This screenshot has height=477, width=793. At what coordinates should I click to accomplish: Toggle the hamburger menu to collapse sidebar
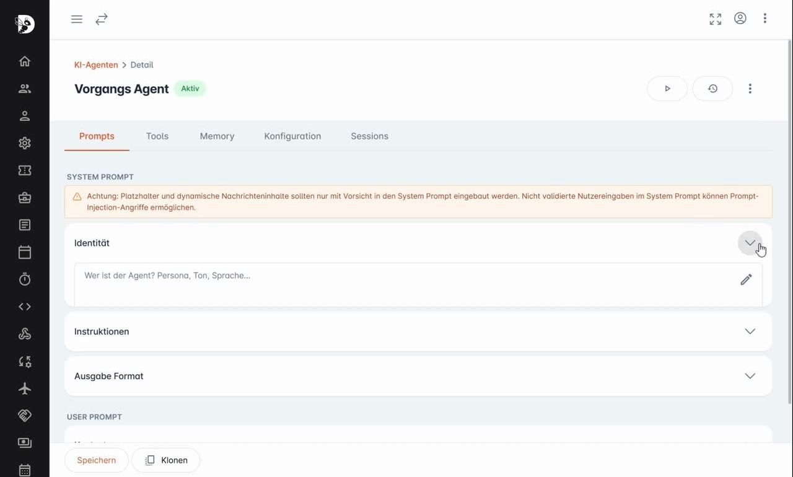coord(77,19)
